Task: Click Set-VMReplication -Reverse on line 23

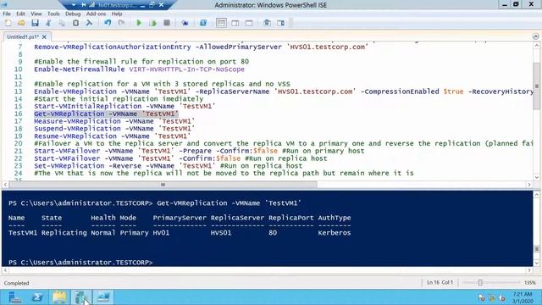Action: pyautogui.click(x=87, y=166)
